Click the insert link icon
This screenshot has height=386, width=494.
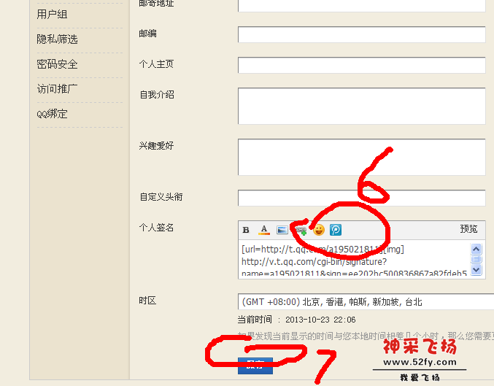tap(300, 230)
